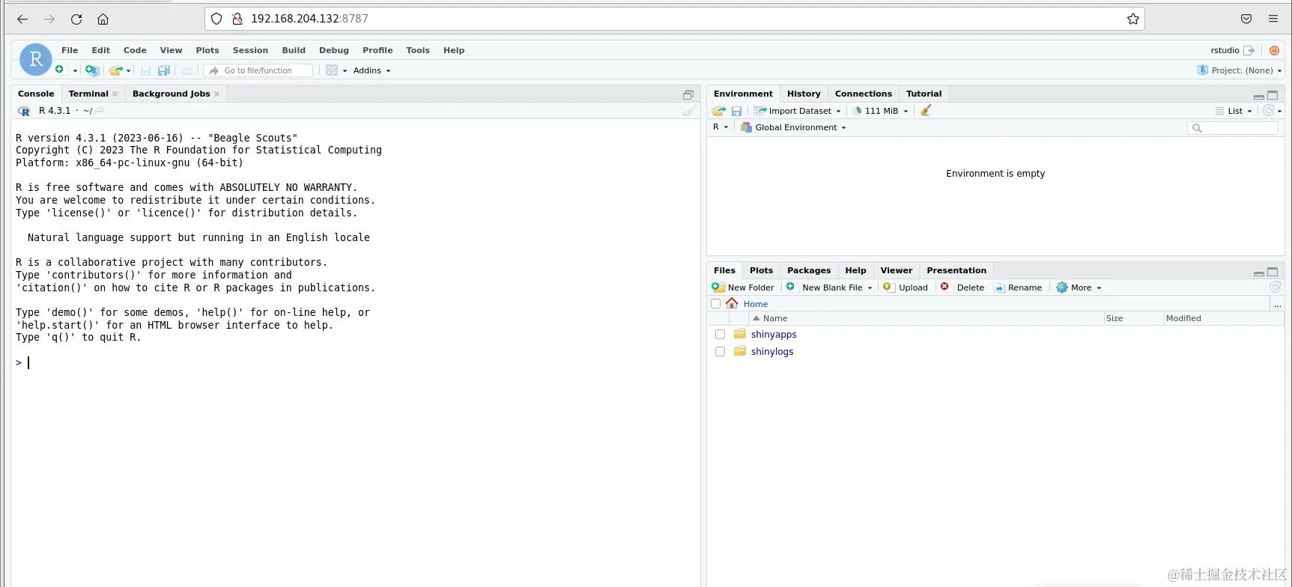This screenshot has height=587, width=1292.
Task: Click the browser home icon
Action: coord(103,19)
